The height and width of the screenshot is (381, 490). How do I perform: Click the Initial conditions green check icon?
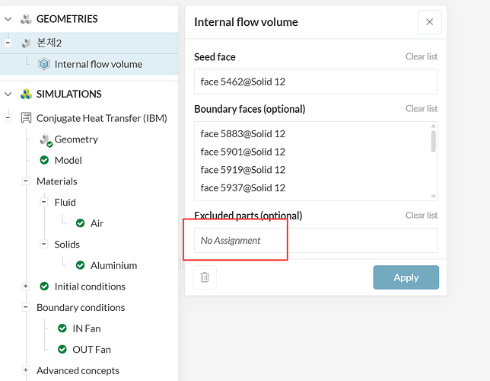[44, 287]
